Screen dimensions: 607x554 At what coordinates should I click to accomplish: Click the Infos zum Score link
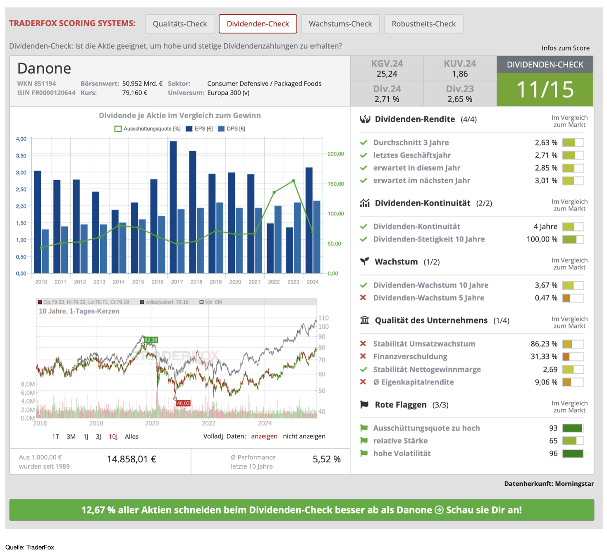click(x=565, y=48)
